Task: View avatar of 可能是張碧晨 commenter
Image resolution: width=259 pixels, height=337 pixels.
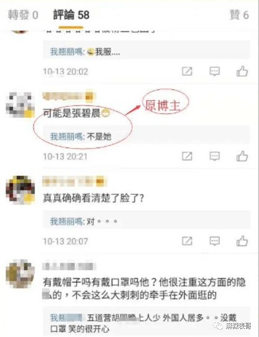Action: click(x=20, y=105)
